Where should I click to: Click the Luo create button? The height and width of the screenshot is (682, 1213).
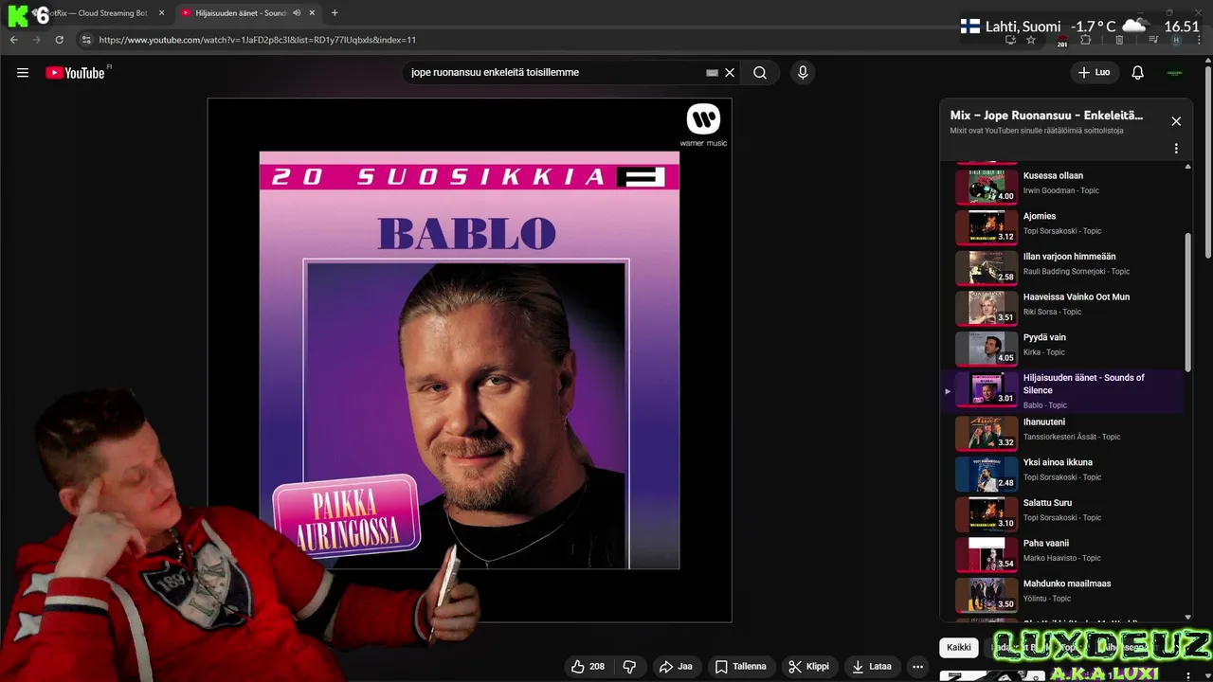(1094, 73)
